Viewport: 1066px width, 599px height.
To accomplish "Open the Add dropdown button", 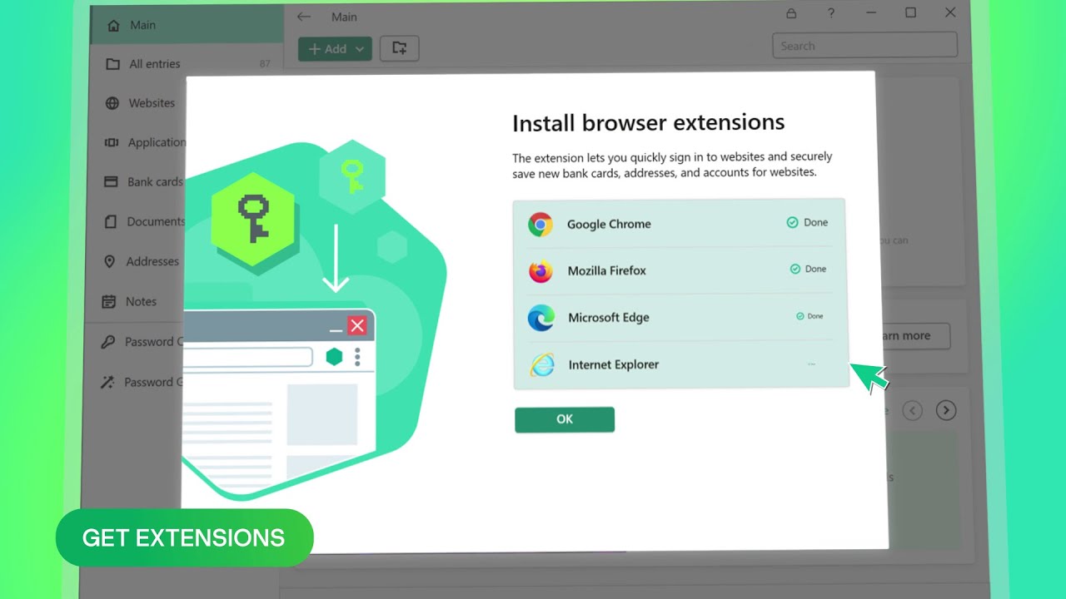I will pyautogui.click(x=336, y=49).
